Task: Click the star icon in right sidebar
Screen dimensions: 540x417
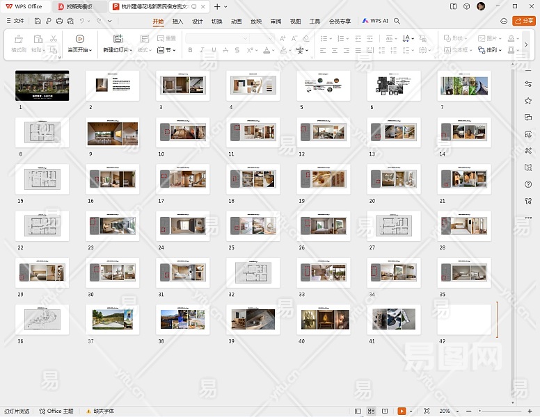Action: pyautogui.click(x=528, y=101)
